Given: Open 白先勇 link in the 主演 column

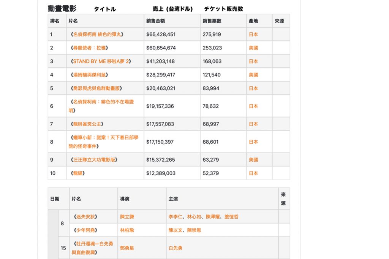Looking at the screenshot, I should pyautogui.click(x=176, y=248).
